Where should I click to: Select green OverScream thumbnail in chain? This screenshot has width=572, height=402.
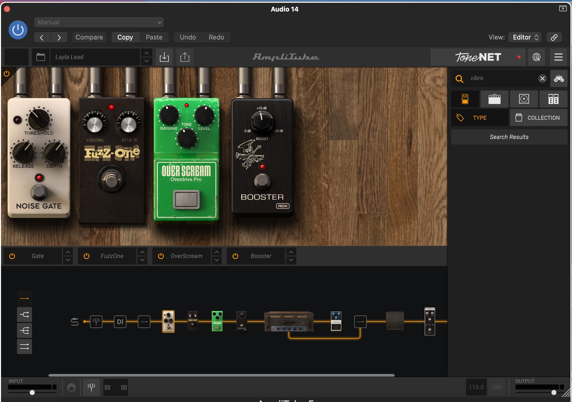(x=217, y=321)
